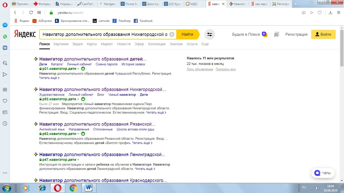Clear the Yandex search field
The height and width of the screenshot is (193, 344).
172,34
